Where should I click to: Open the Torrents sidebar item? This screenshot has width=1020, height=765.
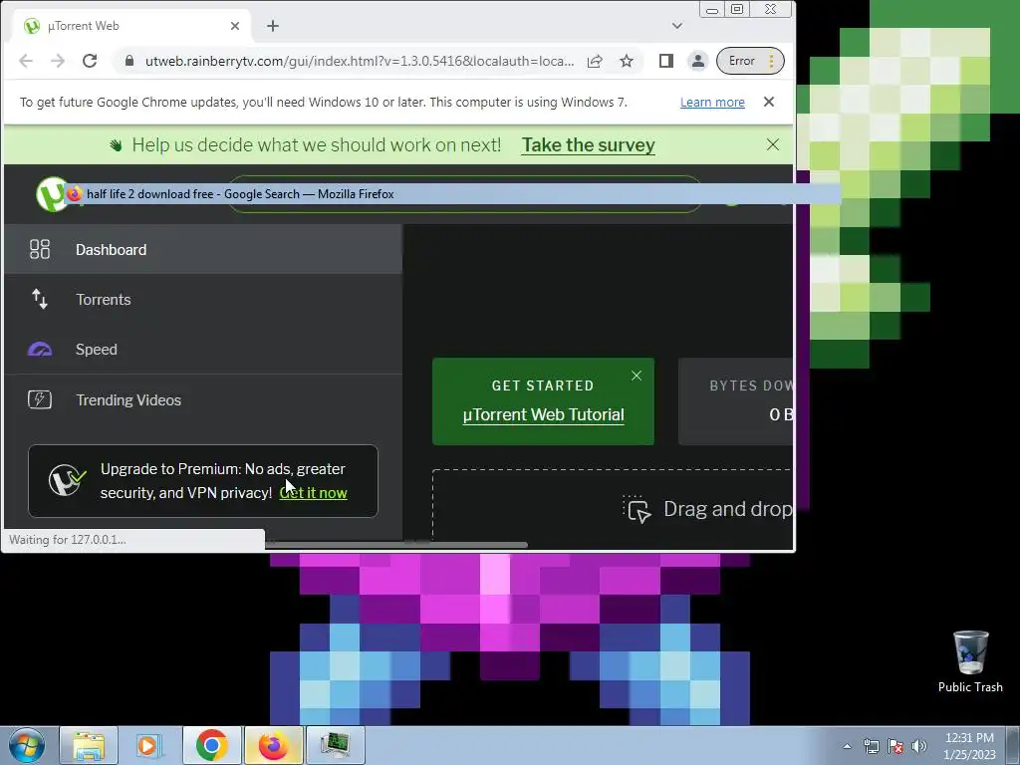pyautogui.click(x=203, y=299)
